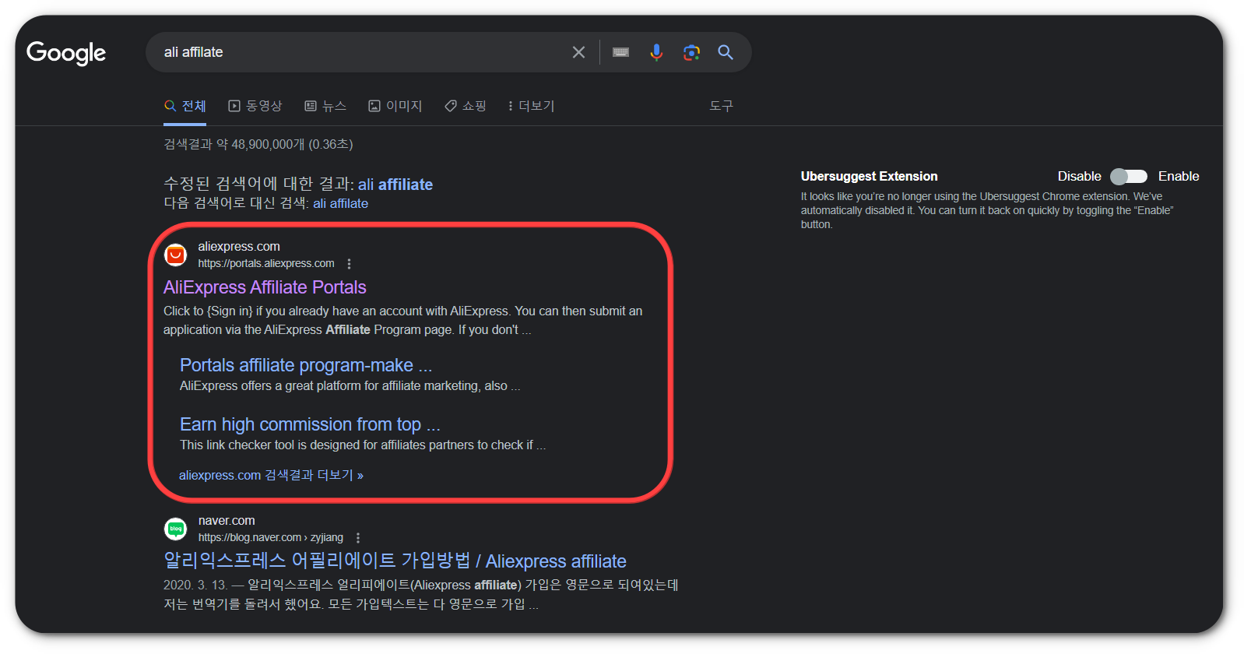Start voice search with microphone icon
The height and width of the screenshot is (654, 1244).
tap(656, 52)
